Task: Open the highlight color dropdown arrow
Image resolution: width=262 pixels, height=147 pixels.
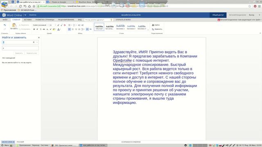Action: click(56, 29)
